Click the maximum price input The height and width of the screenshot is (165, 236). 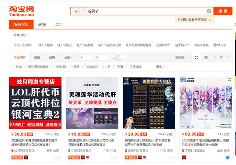click(102, 57)
